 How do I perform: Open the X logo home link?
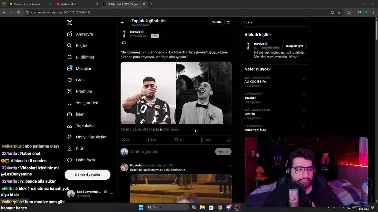[x=70, y=23]
